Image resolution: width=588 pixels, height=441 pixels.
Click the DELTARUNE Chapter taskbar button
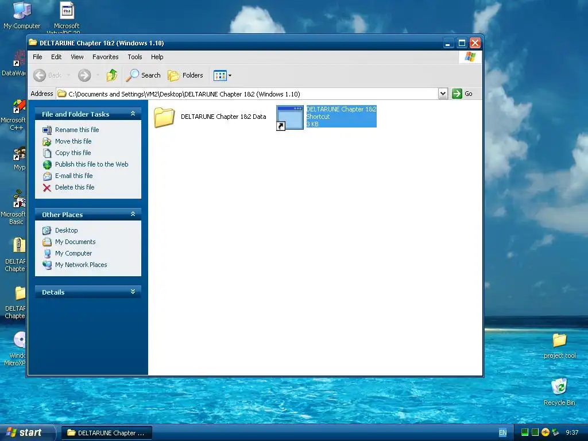tap(106, 433)
